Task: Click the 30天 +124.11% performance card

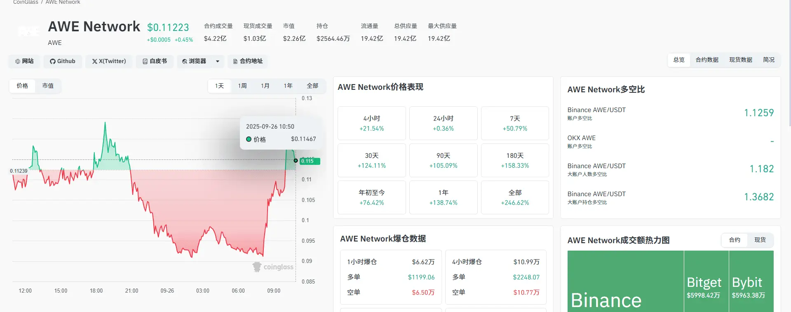Action: [372, 160]
